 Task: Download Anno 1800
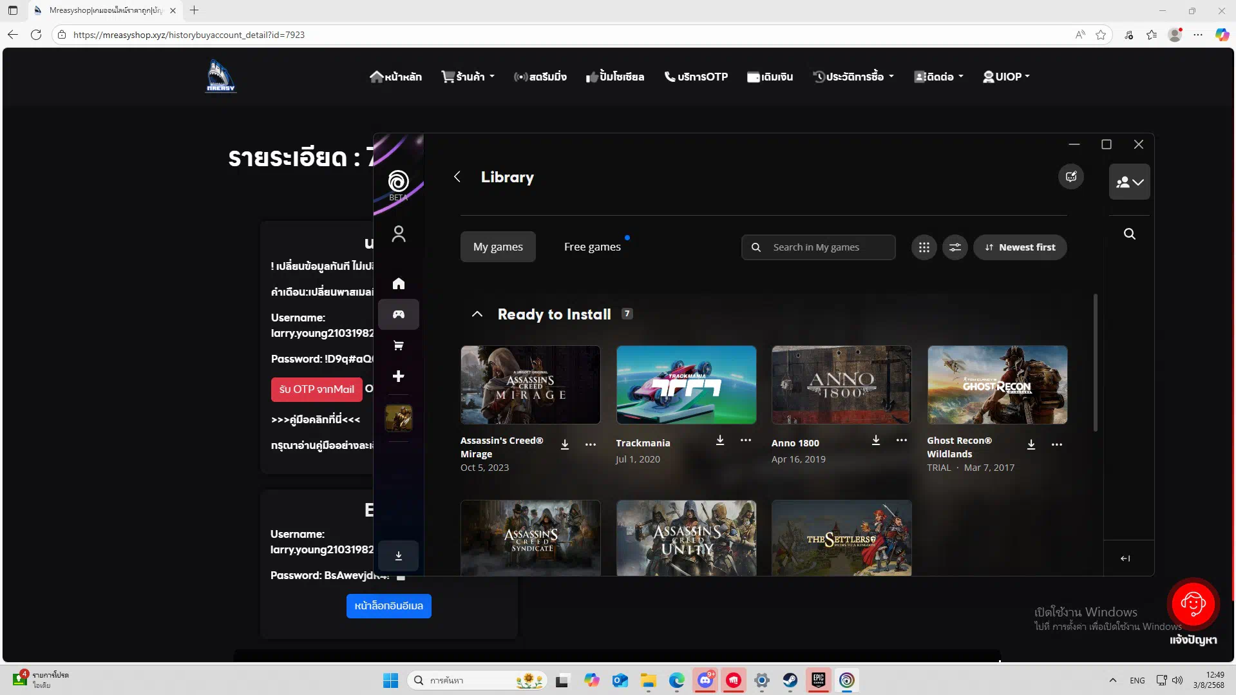(876, 441)
